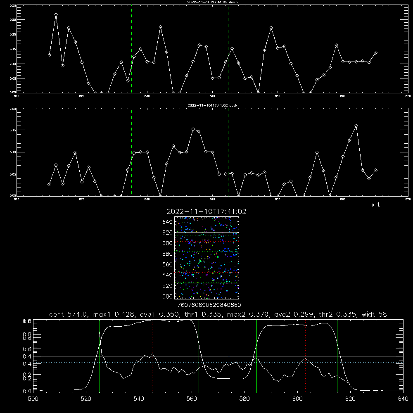Click the first green vertical line near 525
The image size is (413, 413).
[x=100, y=356]
